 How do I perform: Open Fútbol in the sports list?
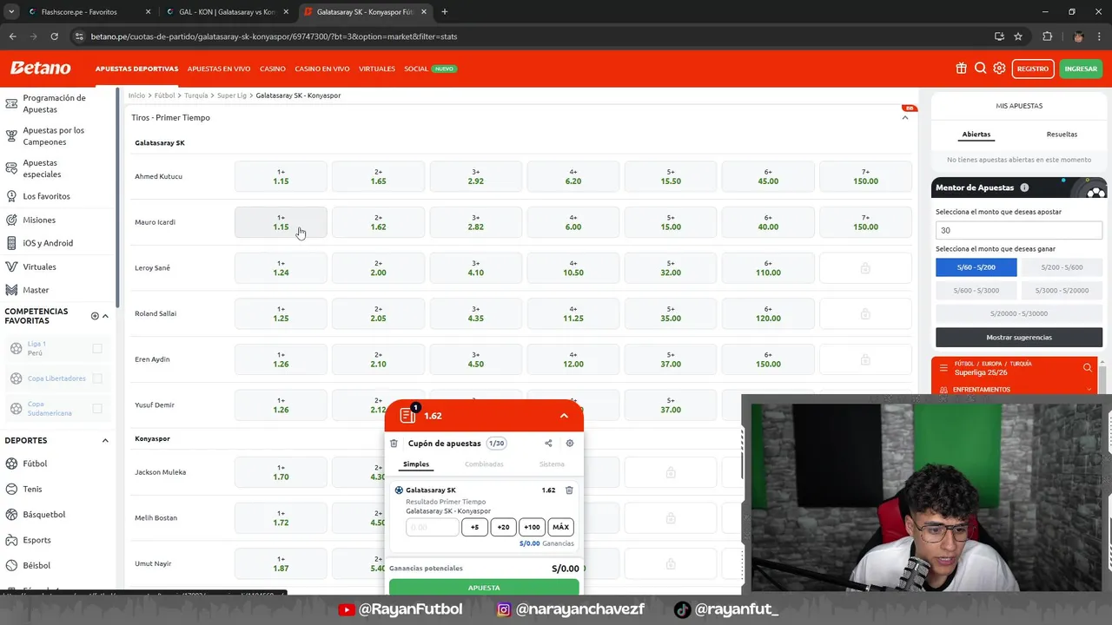pyautogui.click(x=35, y=464)
